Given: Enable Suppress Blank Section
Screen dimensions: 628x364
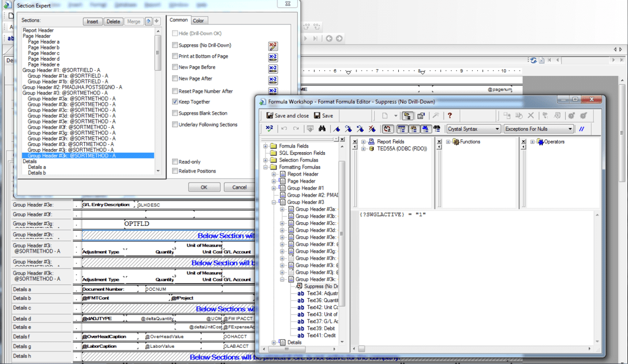Looking at the screenshot, I should tap(176, 113).
